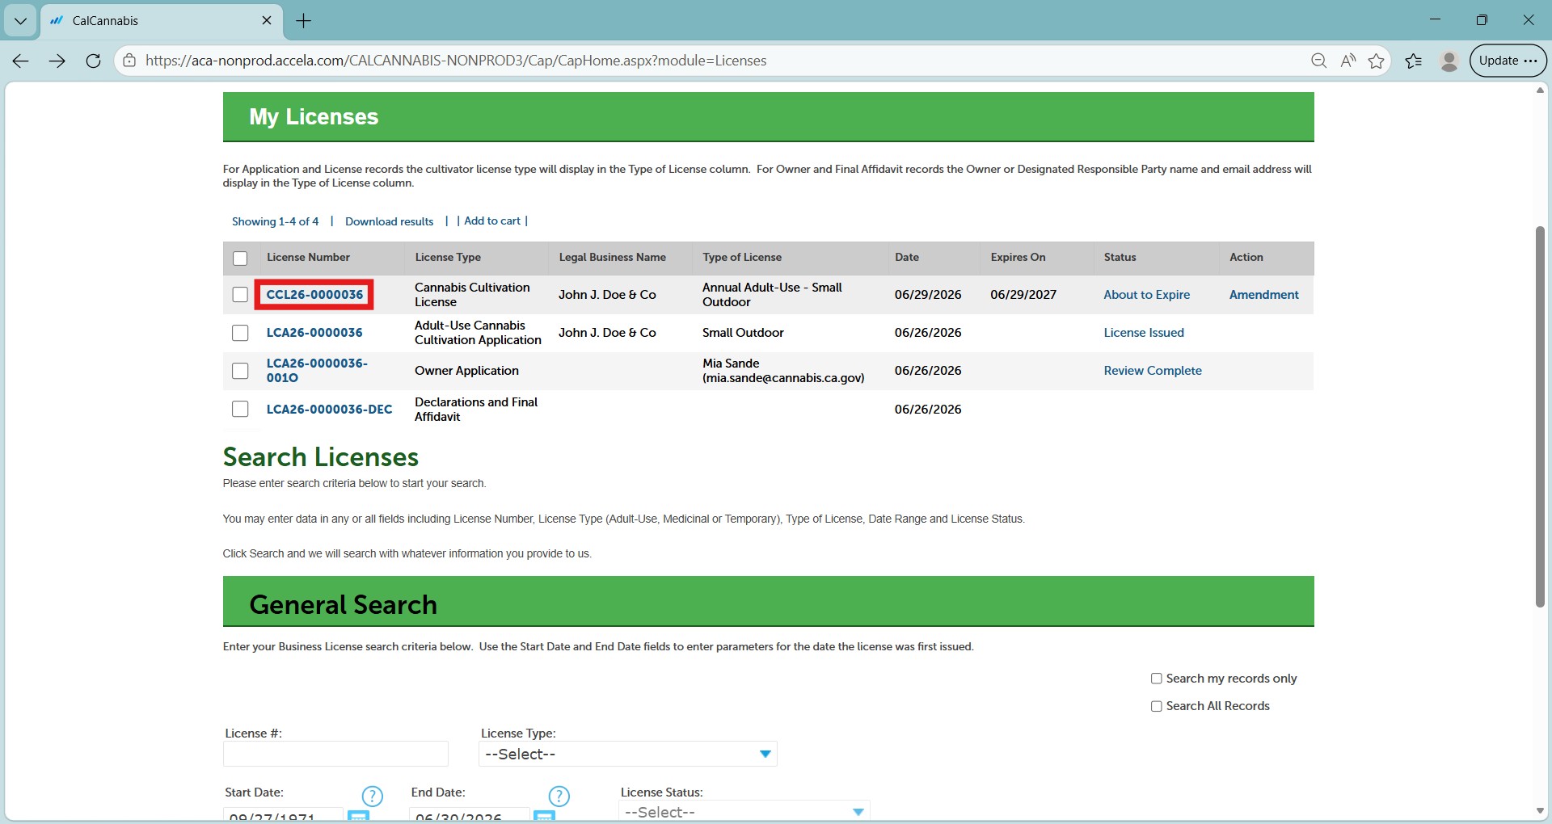View site information lock icon
Image resolution: width=1552 pixels, height=824 pixels.
coord(129,61)
